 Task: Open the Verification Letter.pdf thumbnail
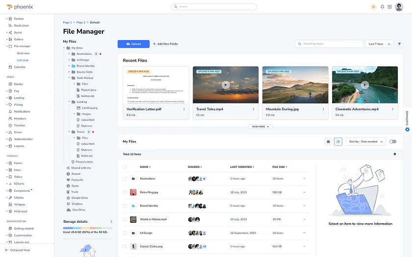(x=156, y=85)
